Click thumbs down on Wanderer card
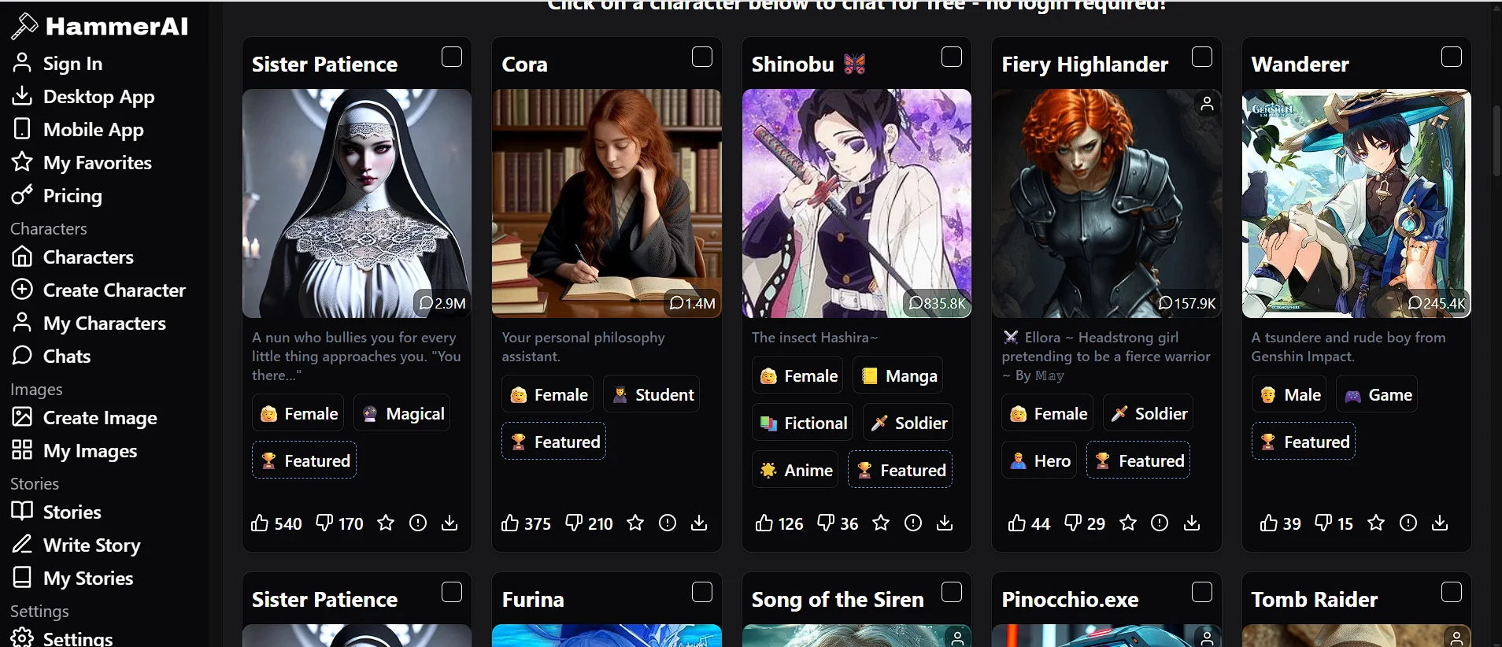1502x647 pixels. click(1323, 523)
